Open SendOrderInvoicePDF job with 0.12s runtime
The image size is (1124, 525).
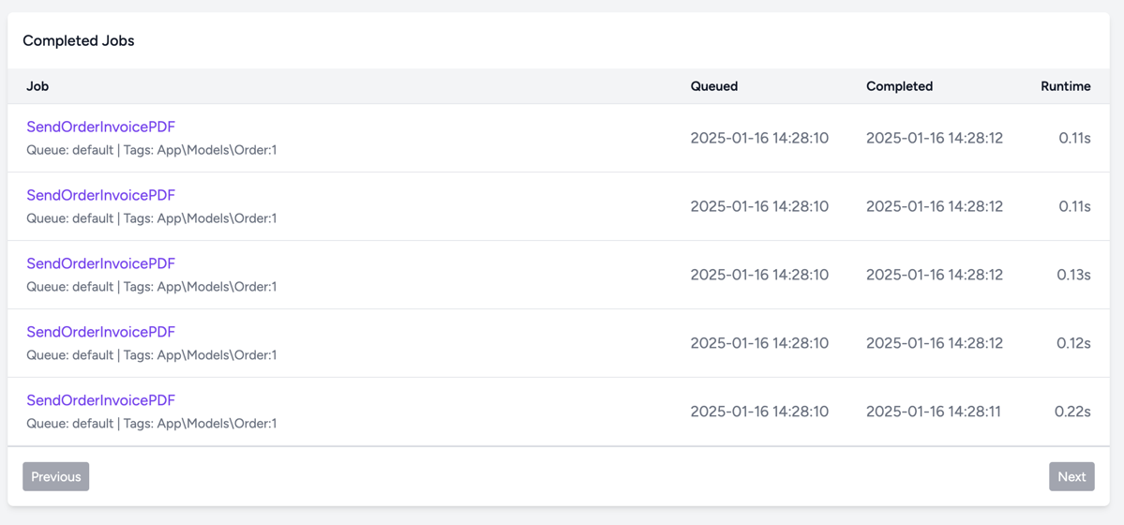tap(101, 331)
